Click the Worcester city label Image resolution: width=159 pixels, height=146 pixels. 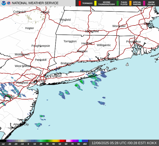point(119,26)
